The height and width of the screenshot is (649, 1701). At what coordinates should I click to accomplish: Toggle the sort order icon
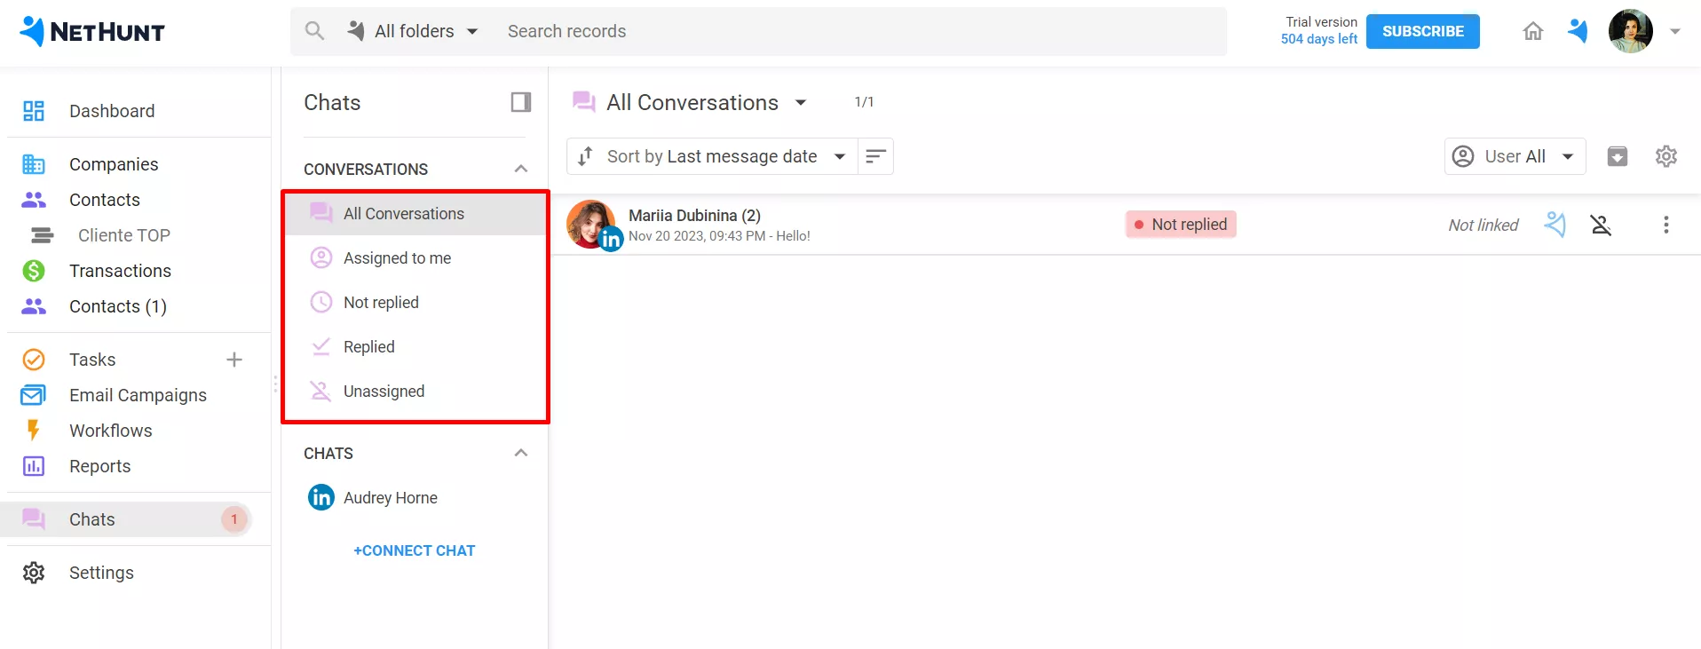875,156
